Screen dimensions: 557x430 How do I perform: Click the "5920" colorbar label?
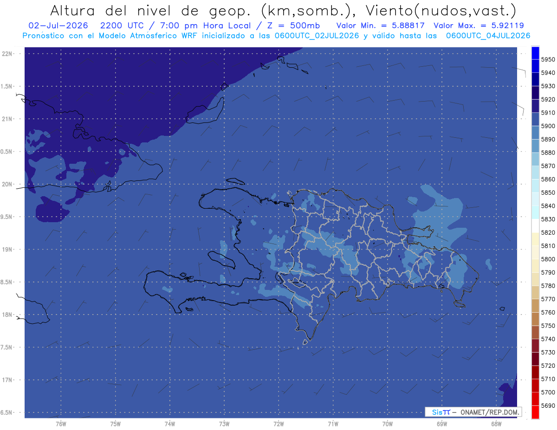pos(548,99)
